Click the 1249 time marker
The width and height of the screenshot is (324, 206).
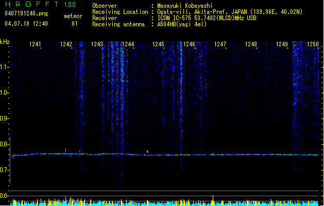point(282,44)
